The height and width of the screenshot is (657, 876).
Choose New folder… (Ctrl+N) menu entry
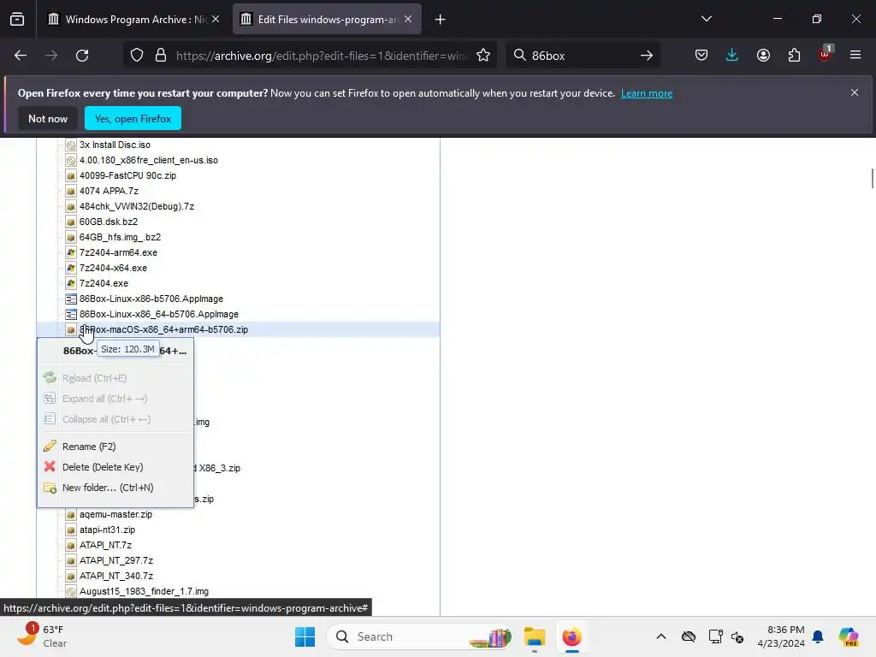(x=115, y=488)
